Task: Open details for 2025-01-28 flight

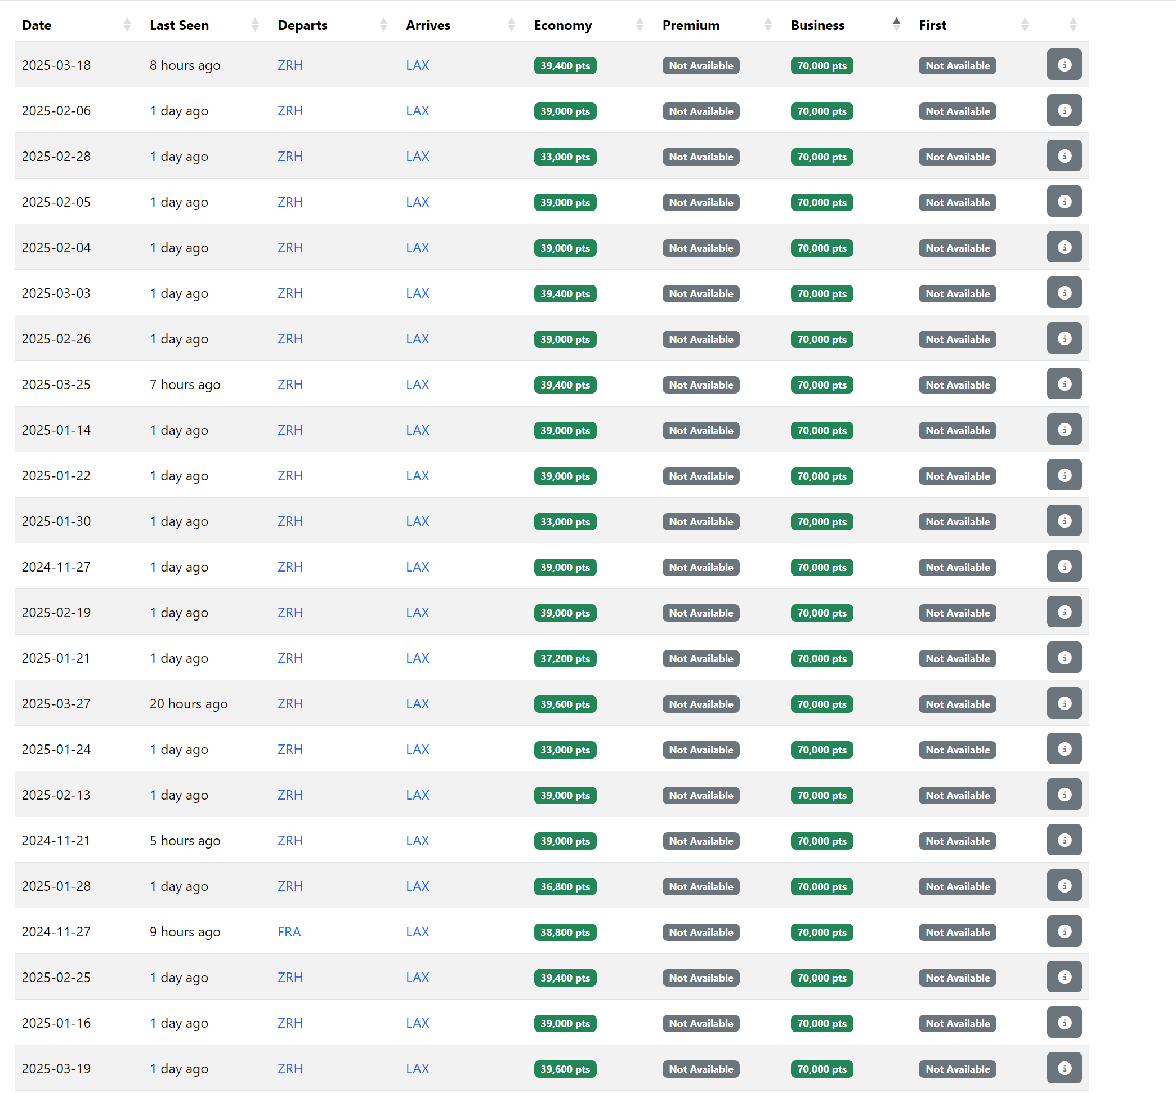Action: (x=1063, y=885)
